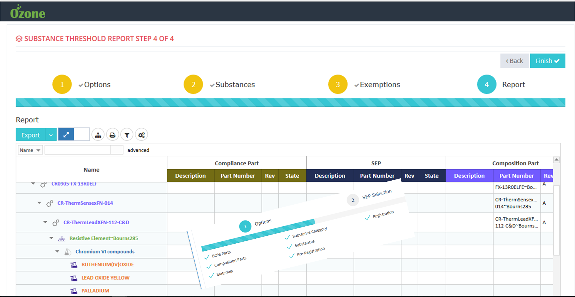575x297 pixels.
Task: Click the advanced search link
Action: click(138, 150)
